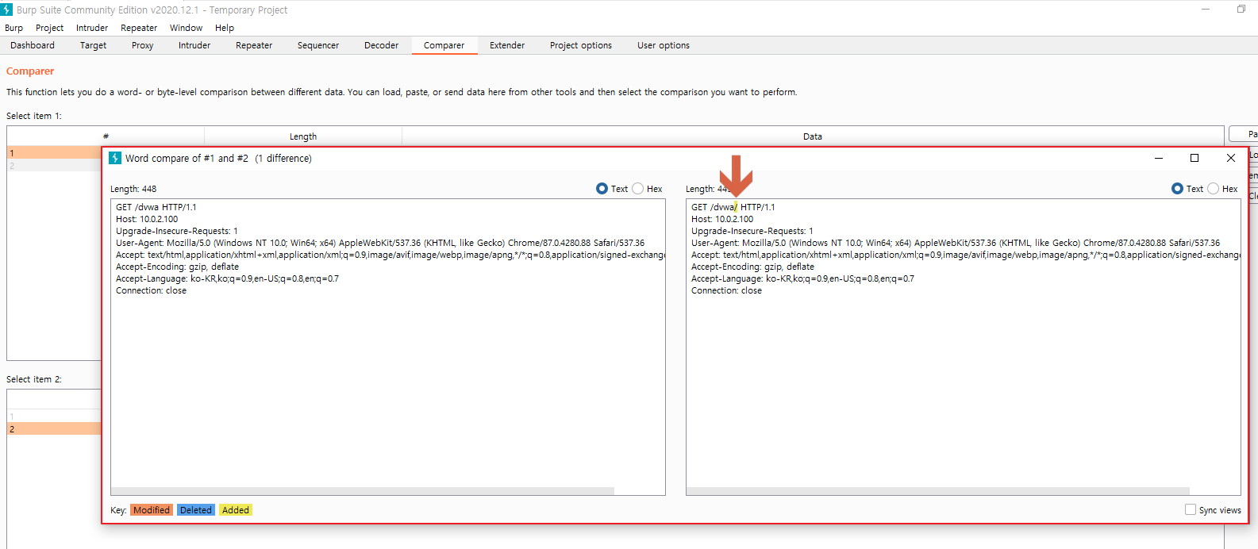1258x549 pixels.
Task: Restore down the main Burp Suite window
Action: (1241, 10)
